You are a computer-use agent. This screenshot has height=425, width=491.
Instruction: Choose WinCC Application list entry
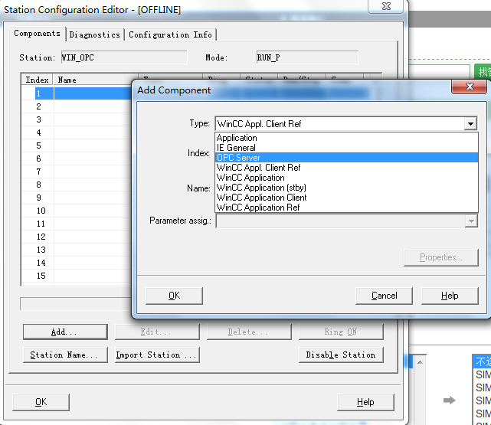tap(346, 178)
